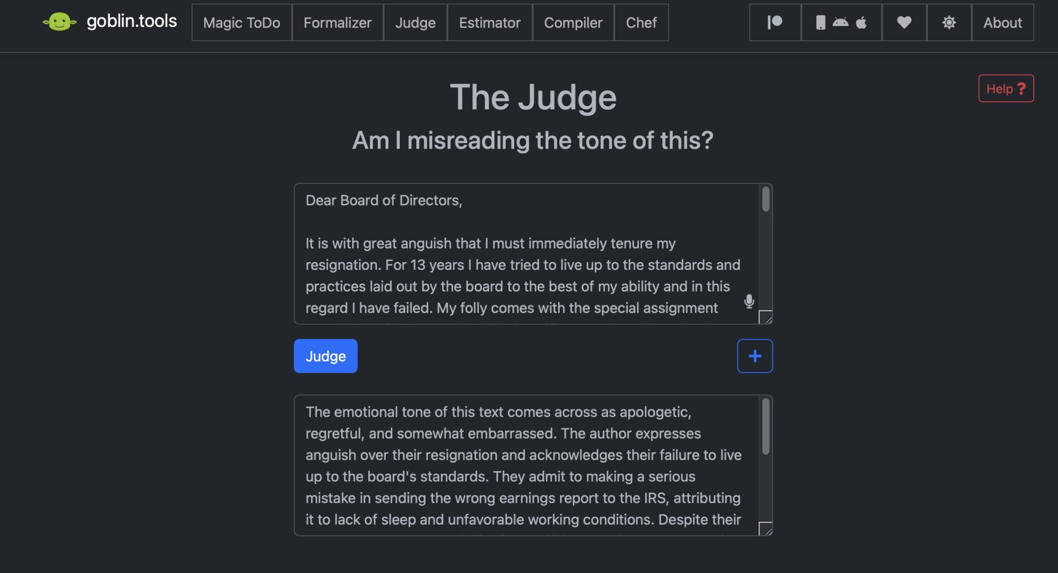Image resolution: width=1058 pixels, height=573 pixels.
Task: Toggle light mode with the sun icon
Action: click(949, 22)
